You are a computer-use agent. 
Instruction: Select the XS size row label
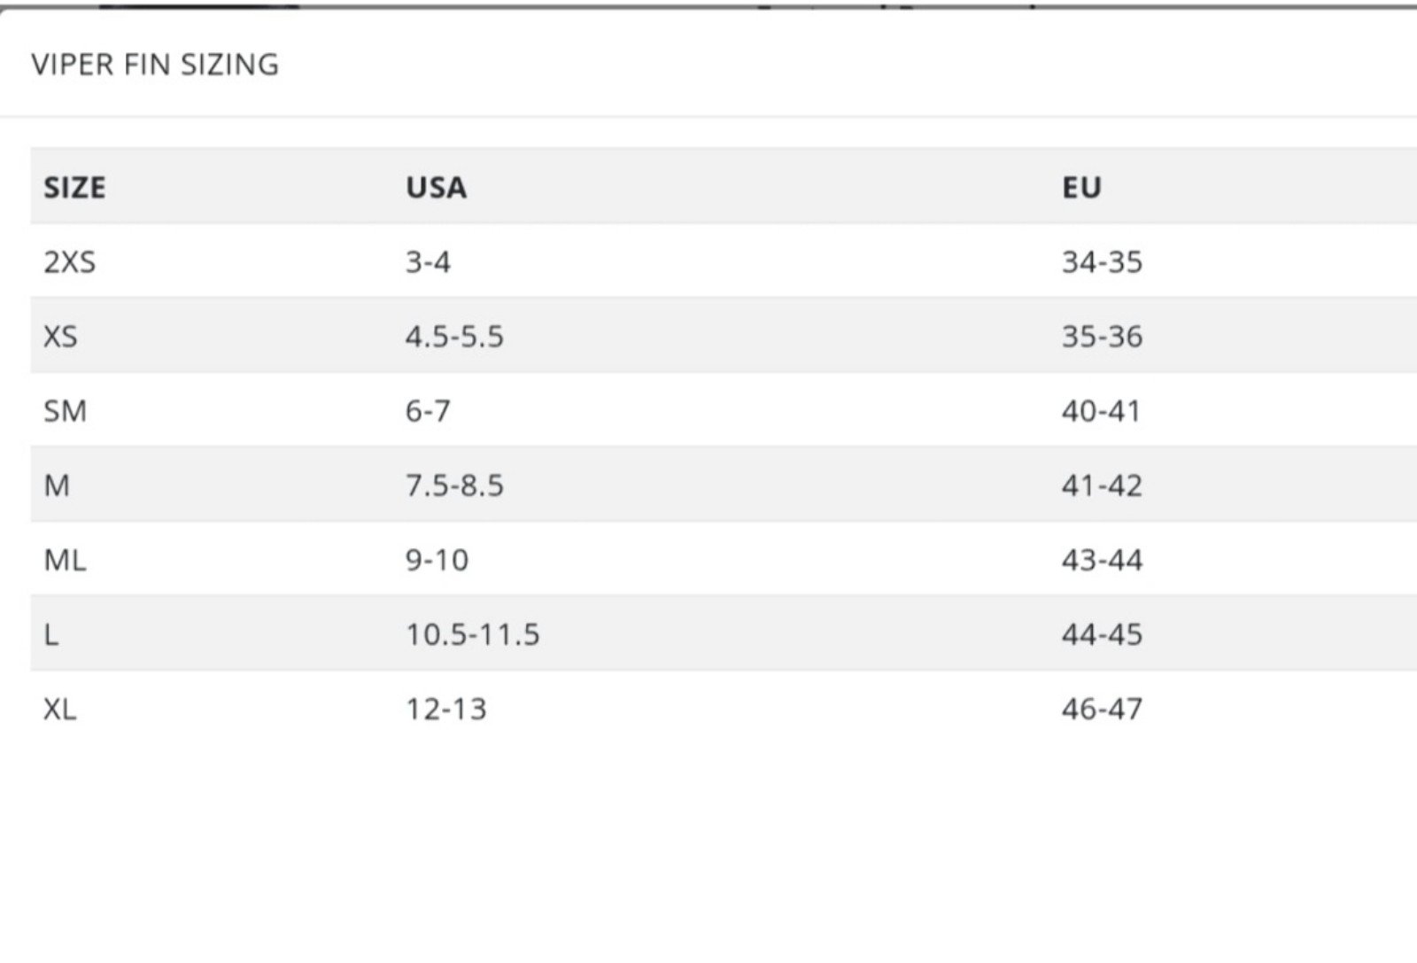pos(60,337)
